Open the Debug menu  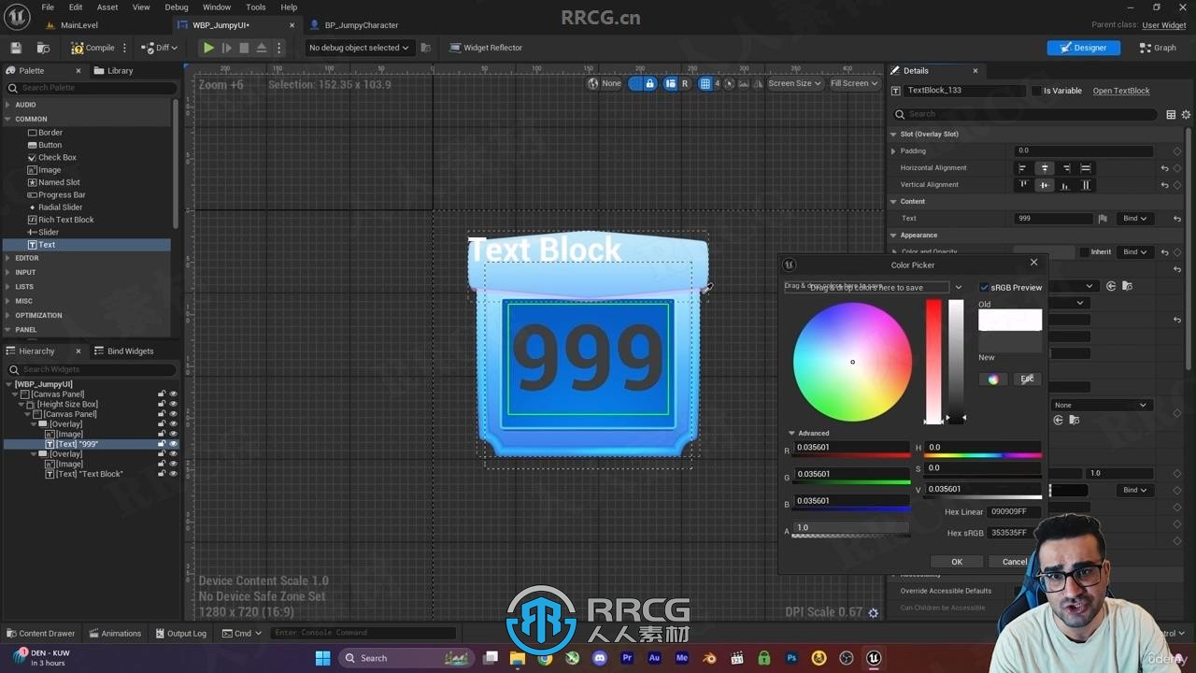pos(177,7)
